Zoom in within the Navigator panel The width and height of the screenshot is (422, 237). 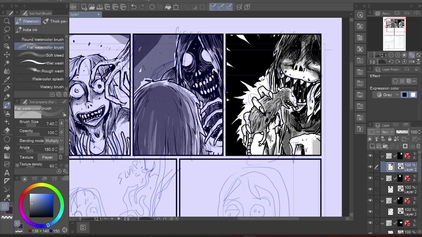click(x=398, y=55)
